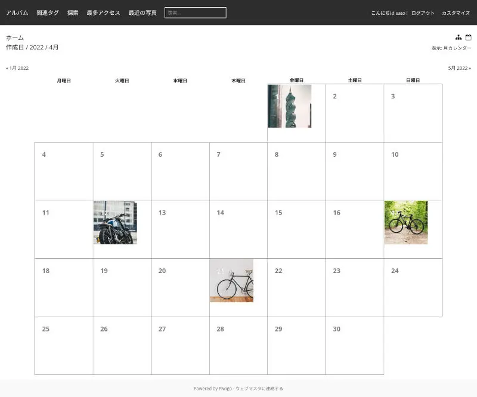
Task: Click day number 24 cell
Action: coord(413,287)
